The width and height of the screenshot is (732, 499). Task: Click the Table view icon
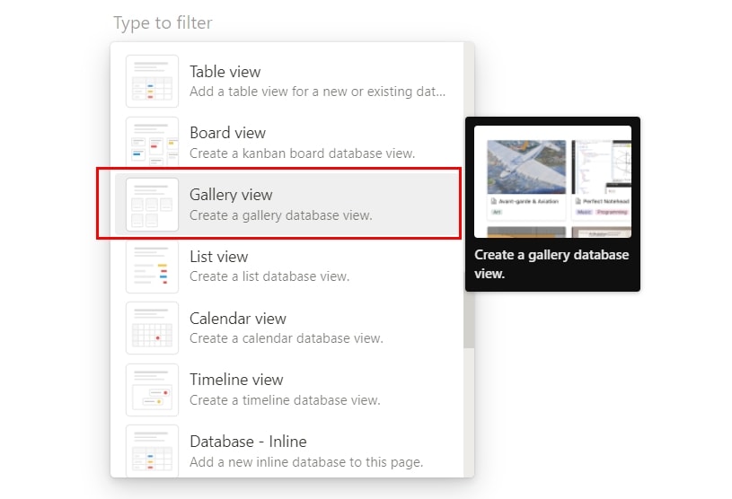[x=152, y=81]
